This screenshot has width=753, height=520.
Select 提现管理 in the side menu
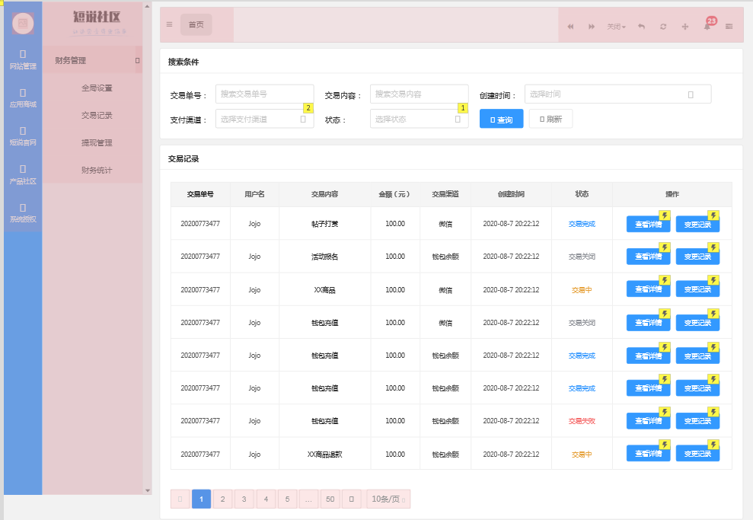pyautogui.click(x=97, y=142)
